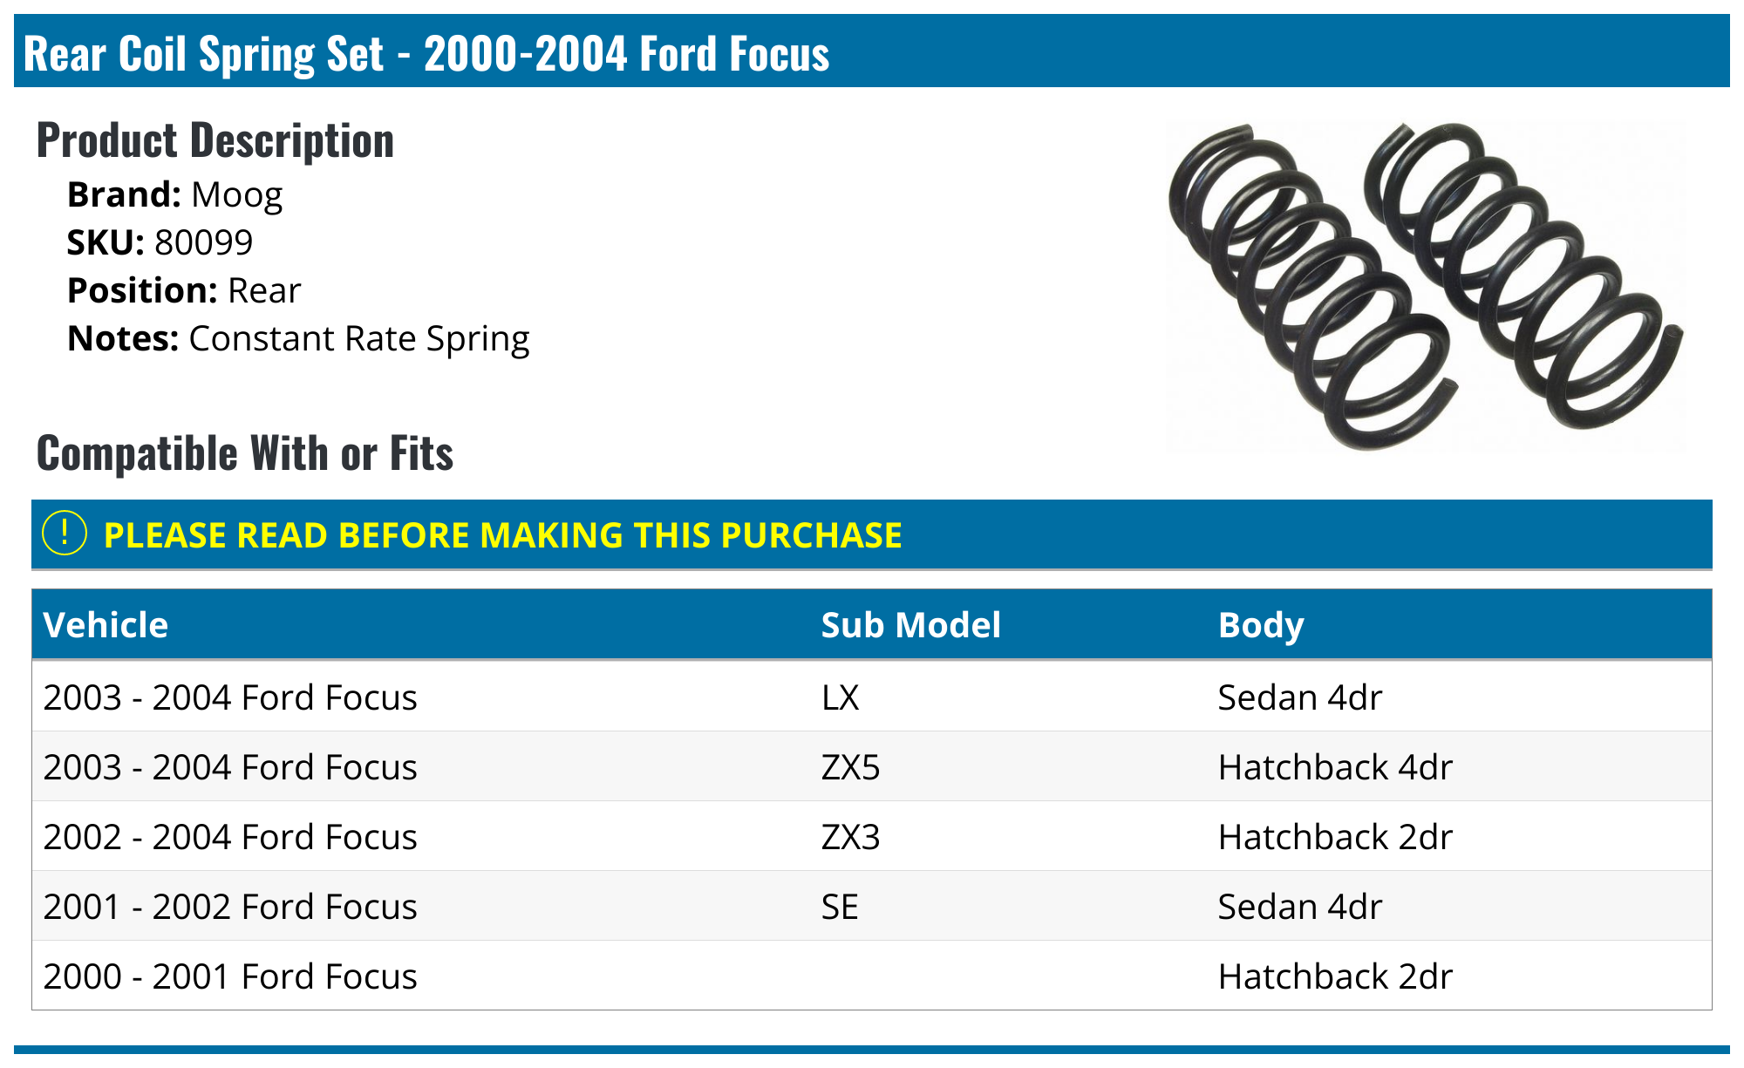Click the yellow exclamation warning icon

pyautogui.click(x=65, y=534)
